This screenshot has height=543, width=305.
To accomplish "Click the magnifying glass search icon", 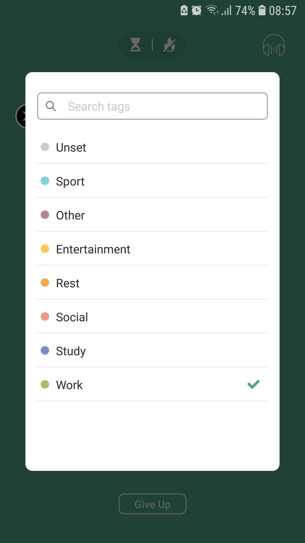I will 51,106.
